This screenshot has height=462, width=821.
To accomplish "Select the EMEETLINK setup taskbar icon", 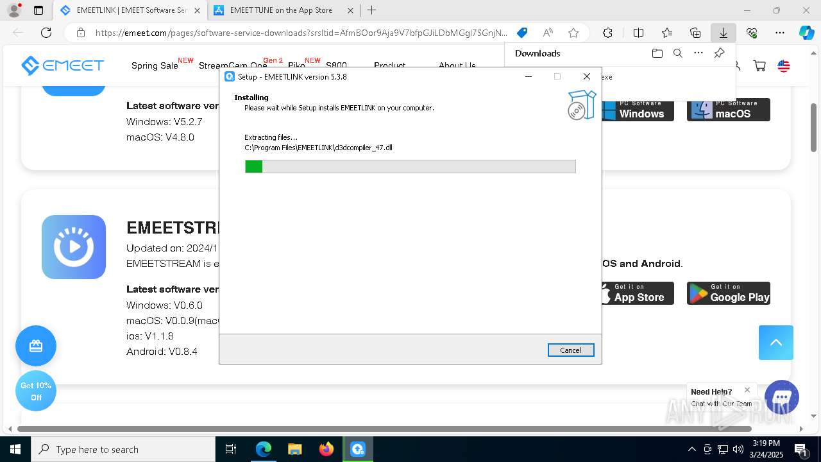I will 358,449.
